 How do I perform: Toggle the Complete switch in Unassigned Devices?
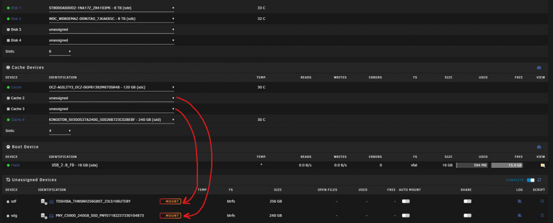(x=530, y=180)
